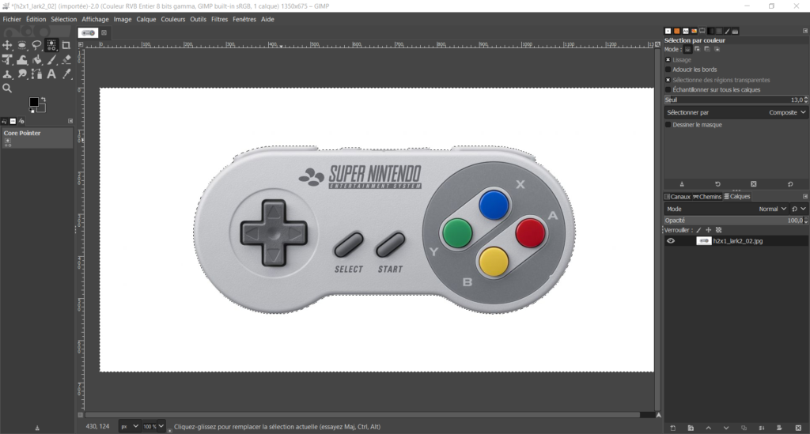
Task: Create a new layer button
Action: [x=672, y=428]
